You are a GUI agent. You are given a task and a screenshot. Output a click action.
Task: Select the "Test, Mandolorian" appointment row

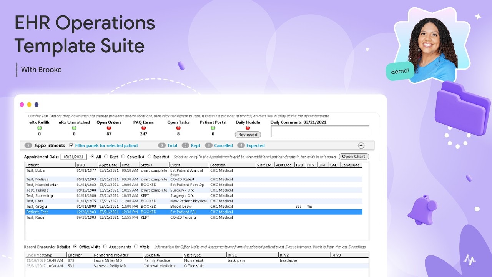(x=194, y=185)
